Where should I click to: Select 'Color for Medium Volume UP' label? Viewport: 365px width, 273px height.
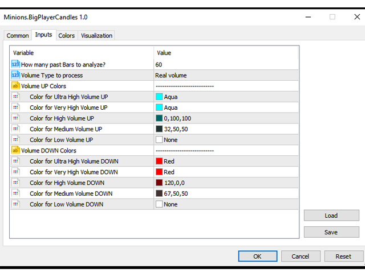pyautogui.click(x=66, y=129)
